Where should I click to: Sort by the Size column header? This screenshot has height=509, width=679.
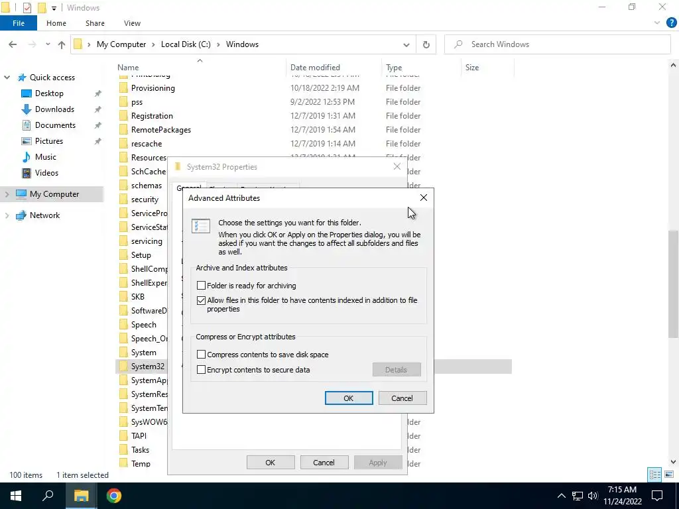[x=472, y=68]
